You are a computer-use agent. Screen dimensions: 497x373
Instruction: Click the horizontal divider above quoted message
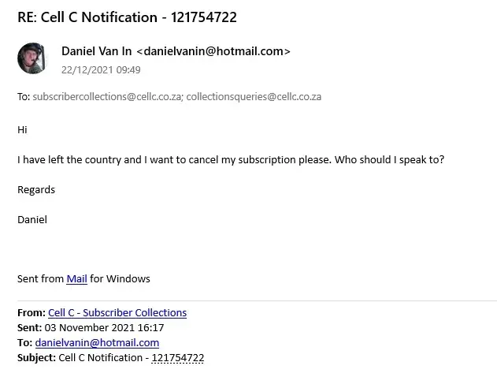coord(257,300)
